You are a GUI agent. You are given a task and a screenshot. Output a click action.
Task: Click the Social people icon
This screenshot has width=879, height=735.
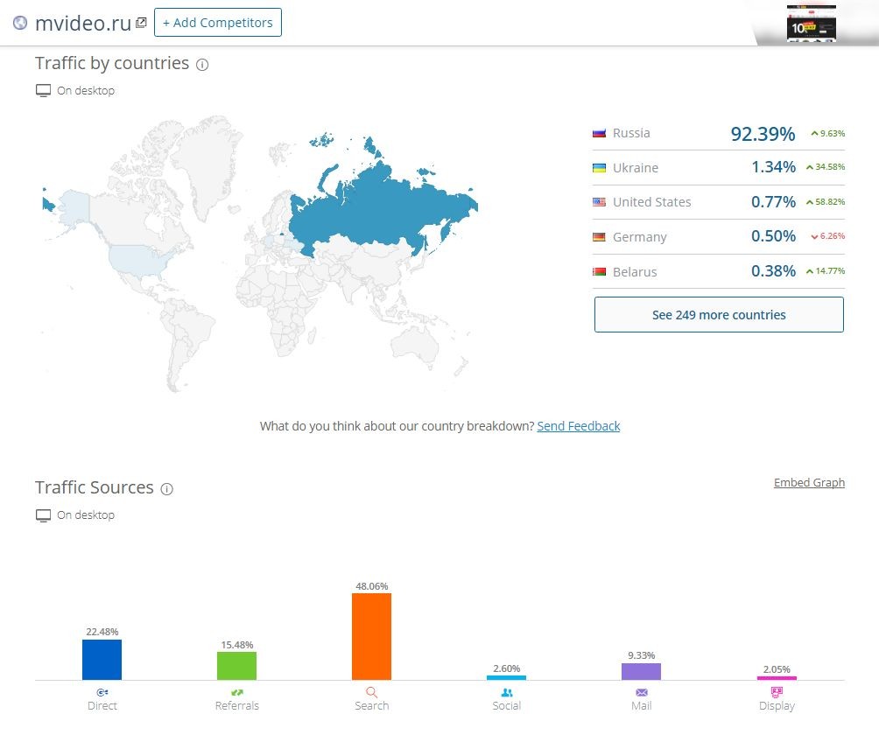(x=507, y=692)
